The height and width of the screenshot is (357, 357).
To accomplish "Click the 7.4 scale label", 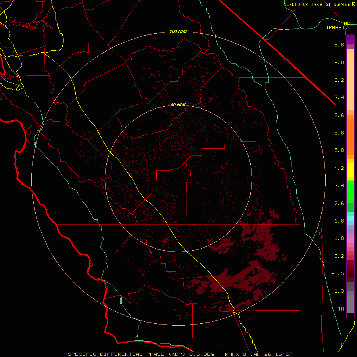I will tap(339, 98).
